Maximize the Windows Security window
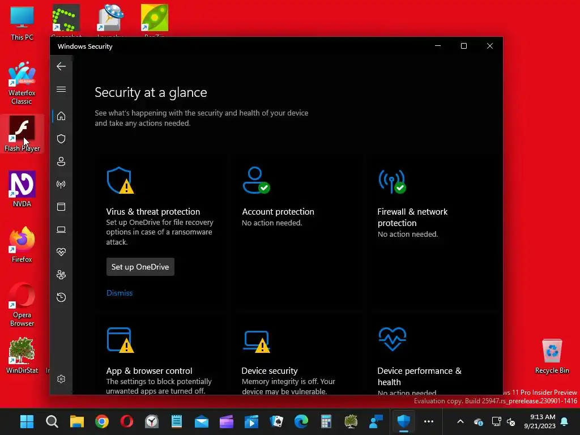The width and height of the screenshot is (580, 435). [464, 46]
